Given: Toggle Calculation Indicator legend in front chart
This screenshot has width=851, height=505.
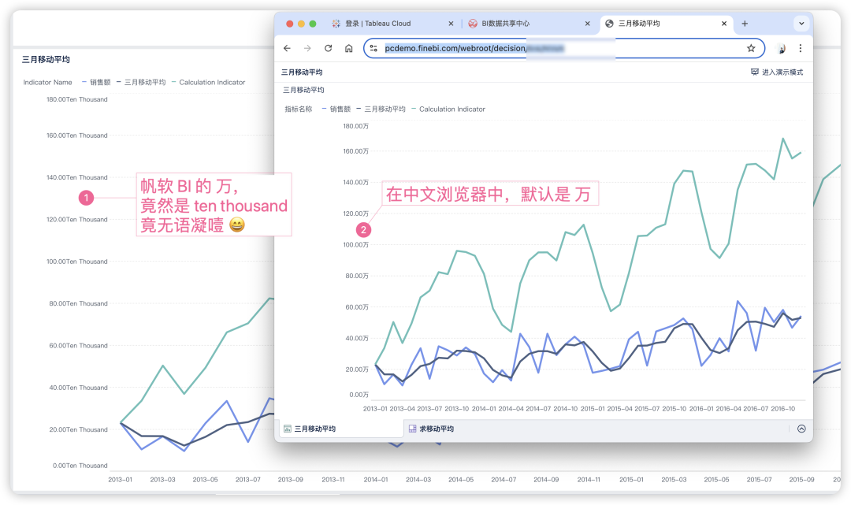Looking at the screenshot, I should point(448,109).
